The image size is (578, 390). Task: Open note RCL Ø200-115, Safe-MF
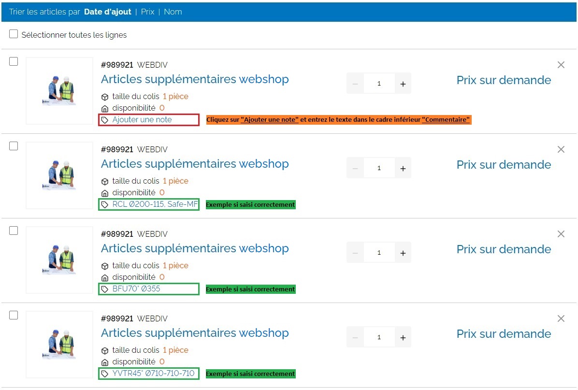(155, 204)
